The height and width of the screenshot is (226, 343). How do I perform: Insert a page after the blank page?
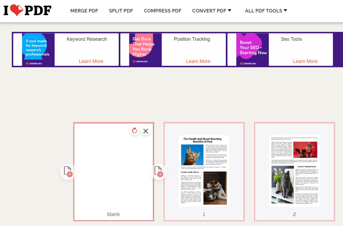tap(159, 172)
